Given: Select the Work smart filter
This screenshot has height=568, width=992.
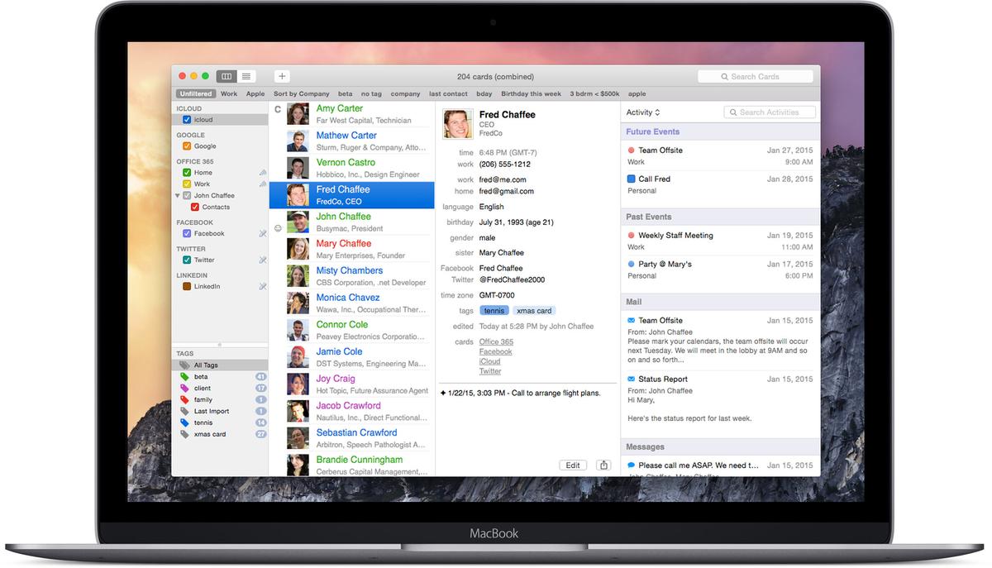Looking at the screenshot, I should (x=229, y=94).
